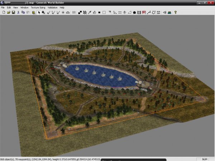Viewport: 215px width, 161px height.
Task: Click the Copy icon in toolbar
Action: (x=23, y=12)
